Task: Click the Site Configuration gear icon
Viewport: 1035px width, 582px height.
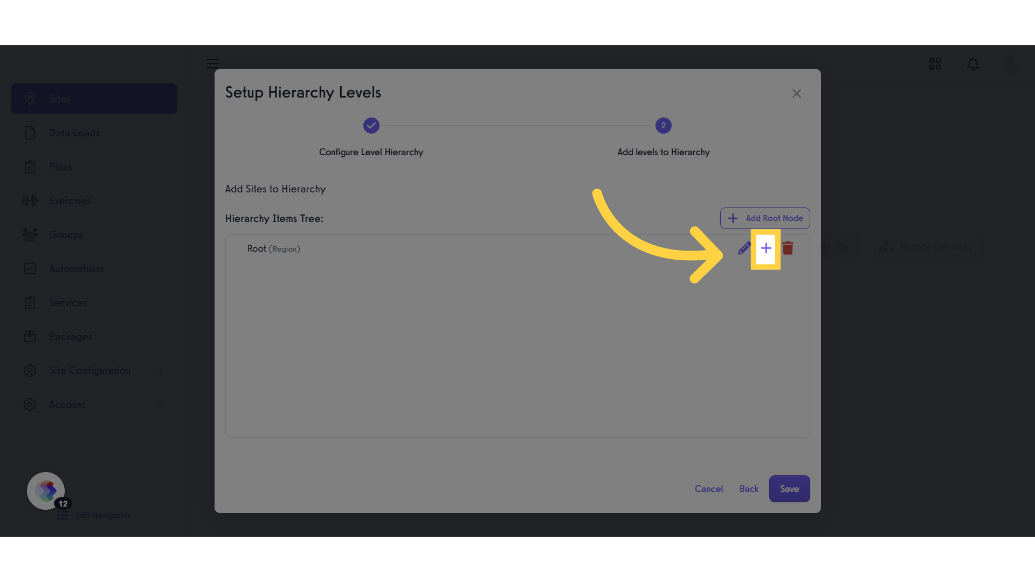Action: point(30,370)
